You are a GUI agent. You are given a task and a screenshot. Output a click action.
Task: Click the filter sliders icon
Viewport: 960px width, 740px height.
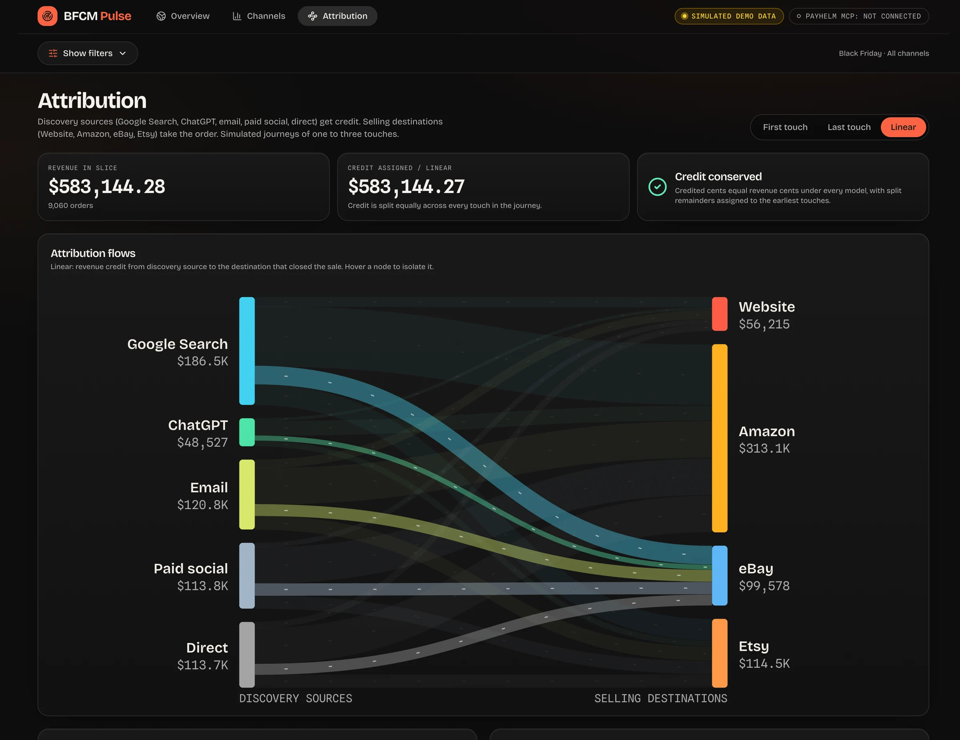[53, 53]
